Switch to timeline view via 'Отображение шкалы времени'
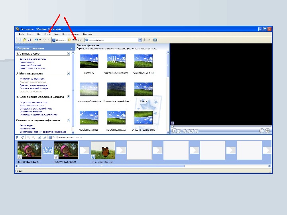287x215 pixels. click(65, 137)
